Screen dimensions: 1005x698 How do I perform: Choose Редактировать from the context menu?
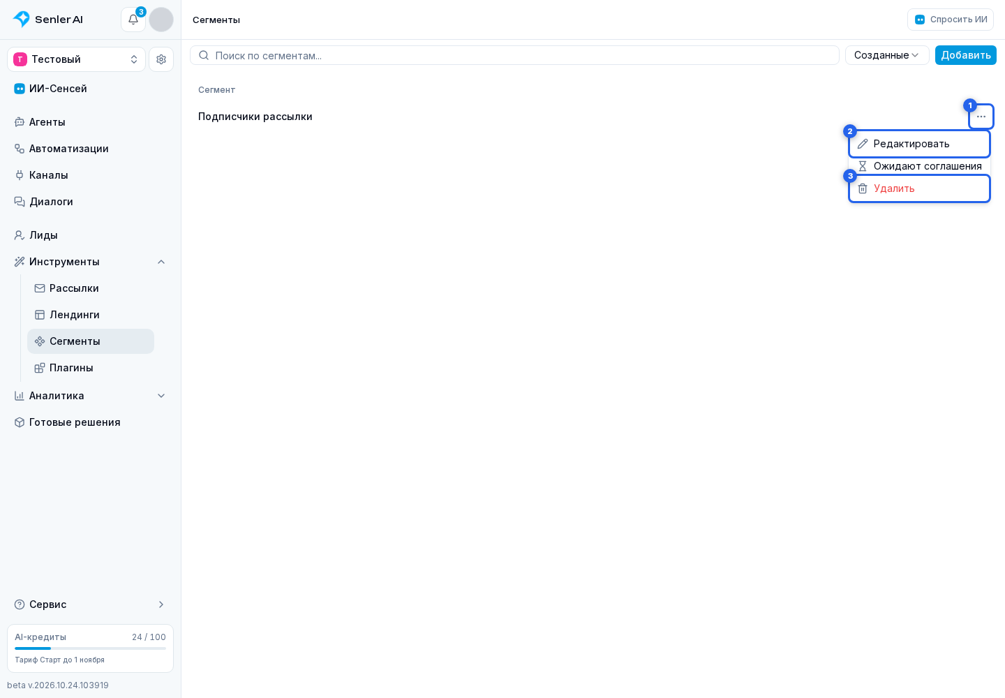pyautogui.click(x=919, y=144)
